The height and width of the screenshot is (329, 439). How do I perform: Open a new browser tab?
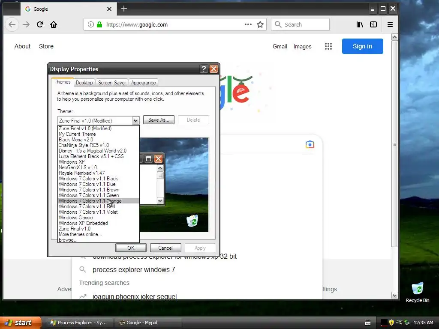(x=124, y=9)
